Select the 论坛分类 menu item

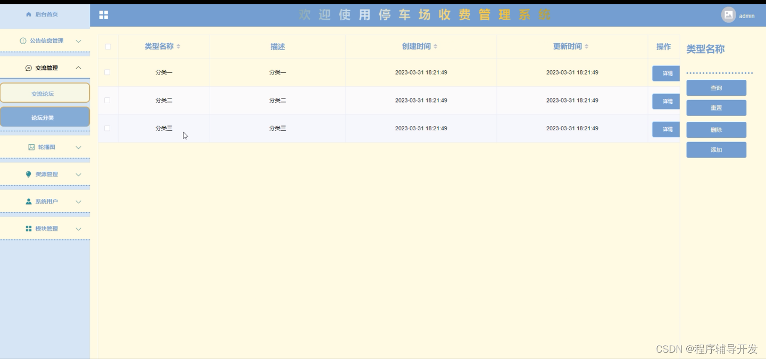45,116
